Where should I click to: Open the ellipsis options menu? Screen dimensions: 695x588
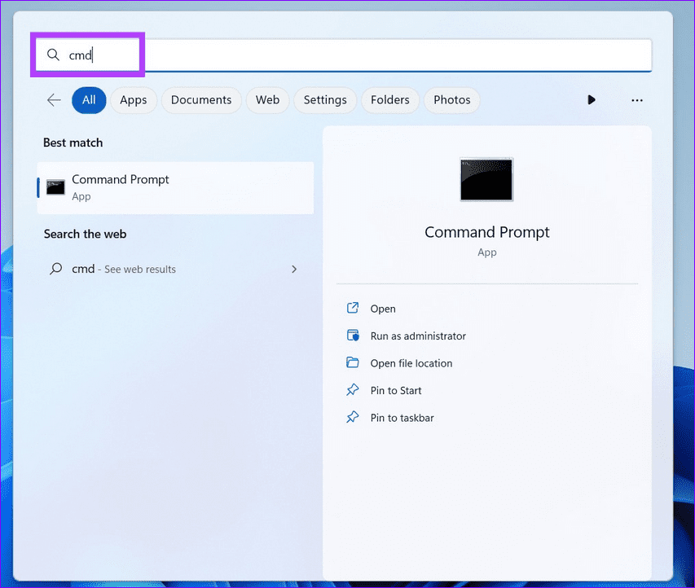636,99
